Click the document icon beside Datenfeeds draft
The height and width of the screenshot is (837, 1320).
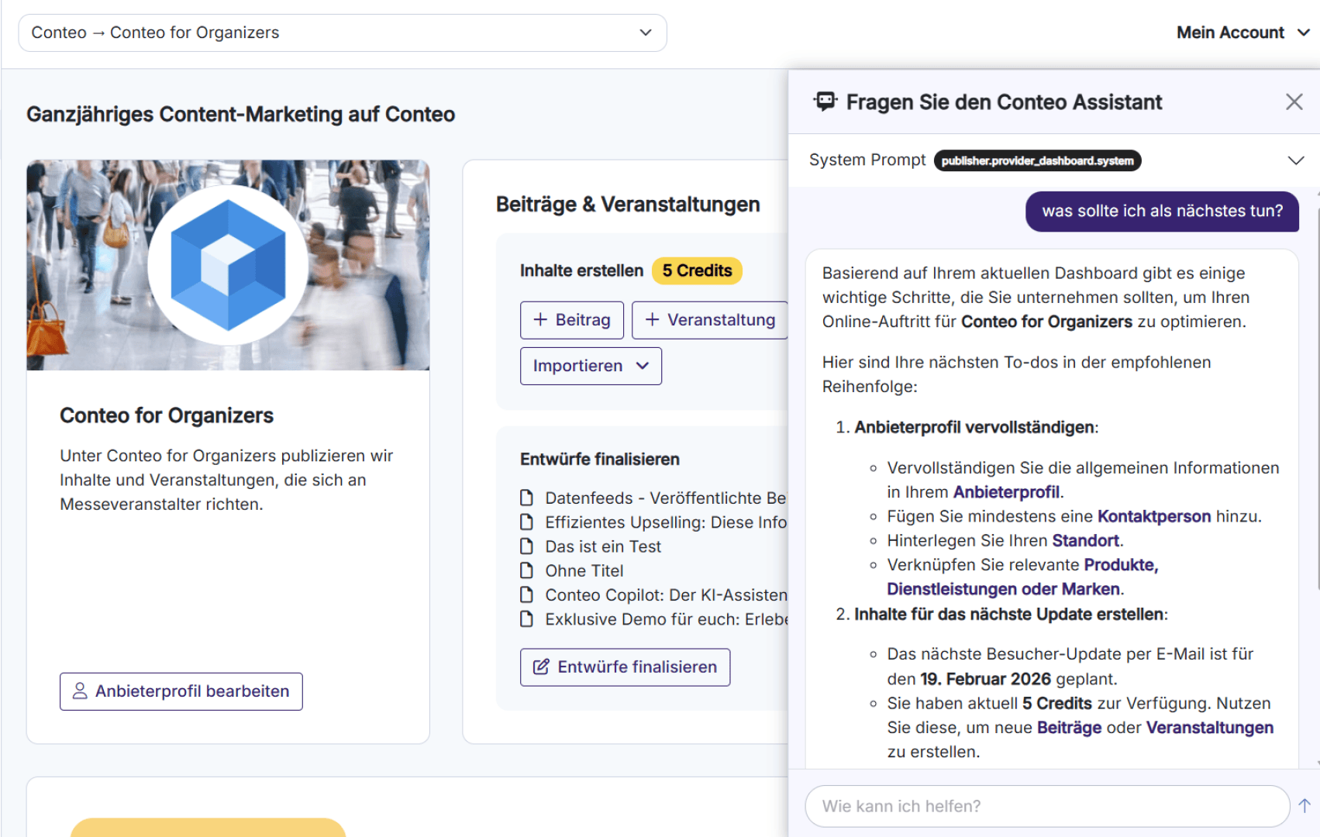point(526,498)
